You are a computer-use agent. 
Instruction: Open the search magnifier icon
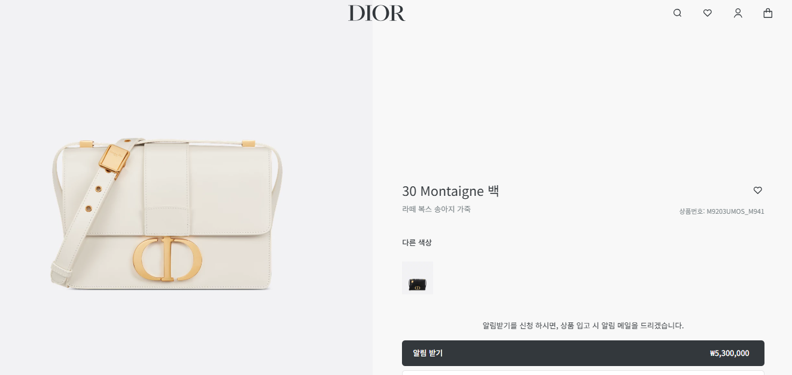(677, 13)
